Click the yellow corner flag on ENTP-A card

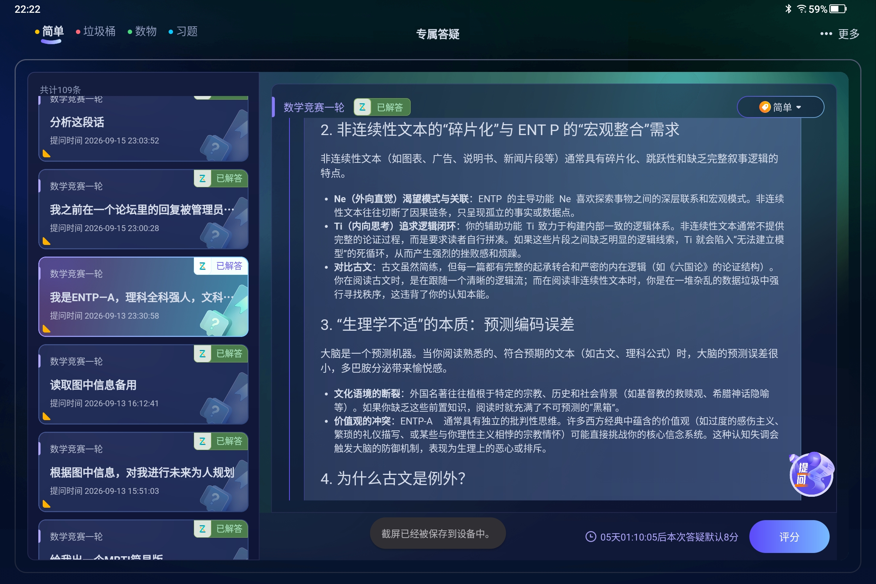click(47, 328)
